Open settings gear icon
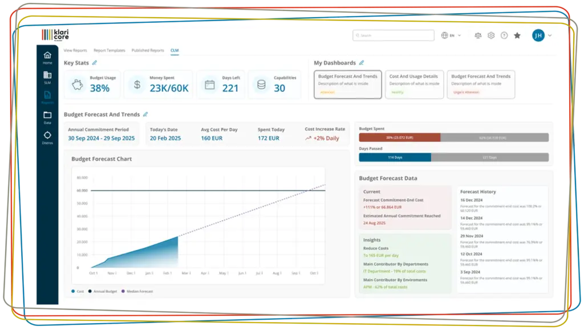584x330 pixels. (x=491, y=35)
